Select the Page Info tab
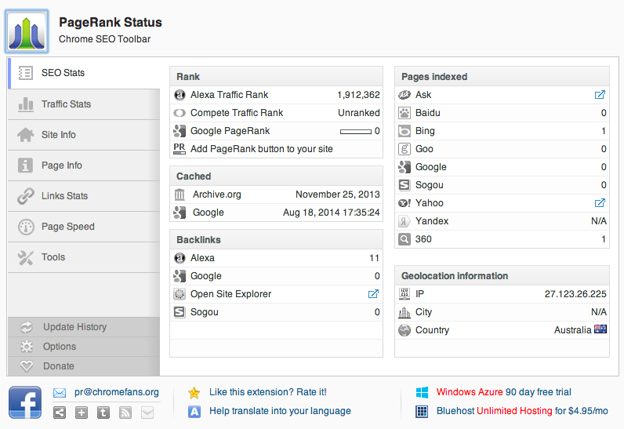Screen dimensions: 624x429 click(x=84, y=165)
